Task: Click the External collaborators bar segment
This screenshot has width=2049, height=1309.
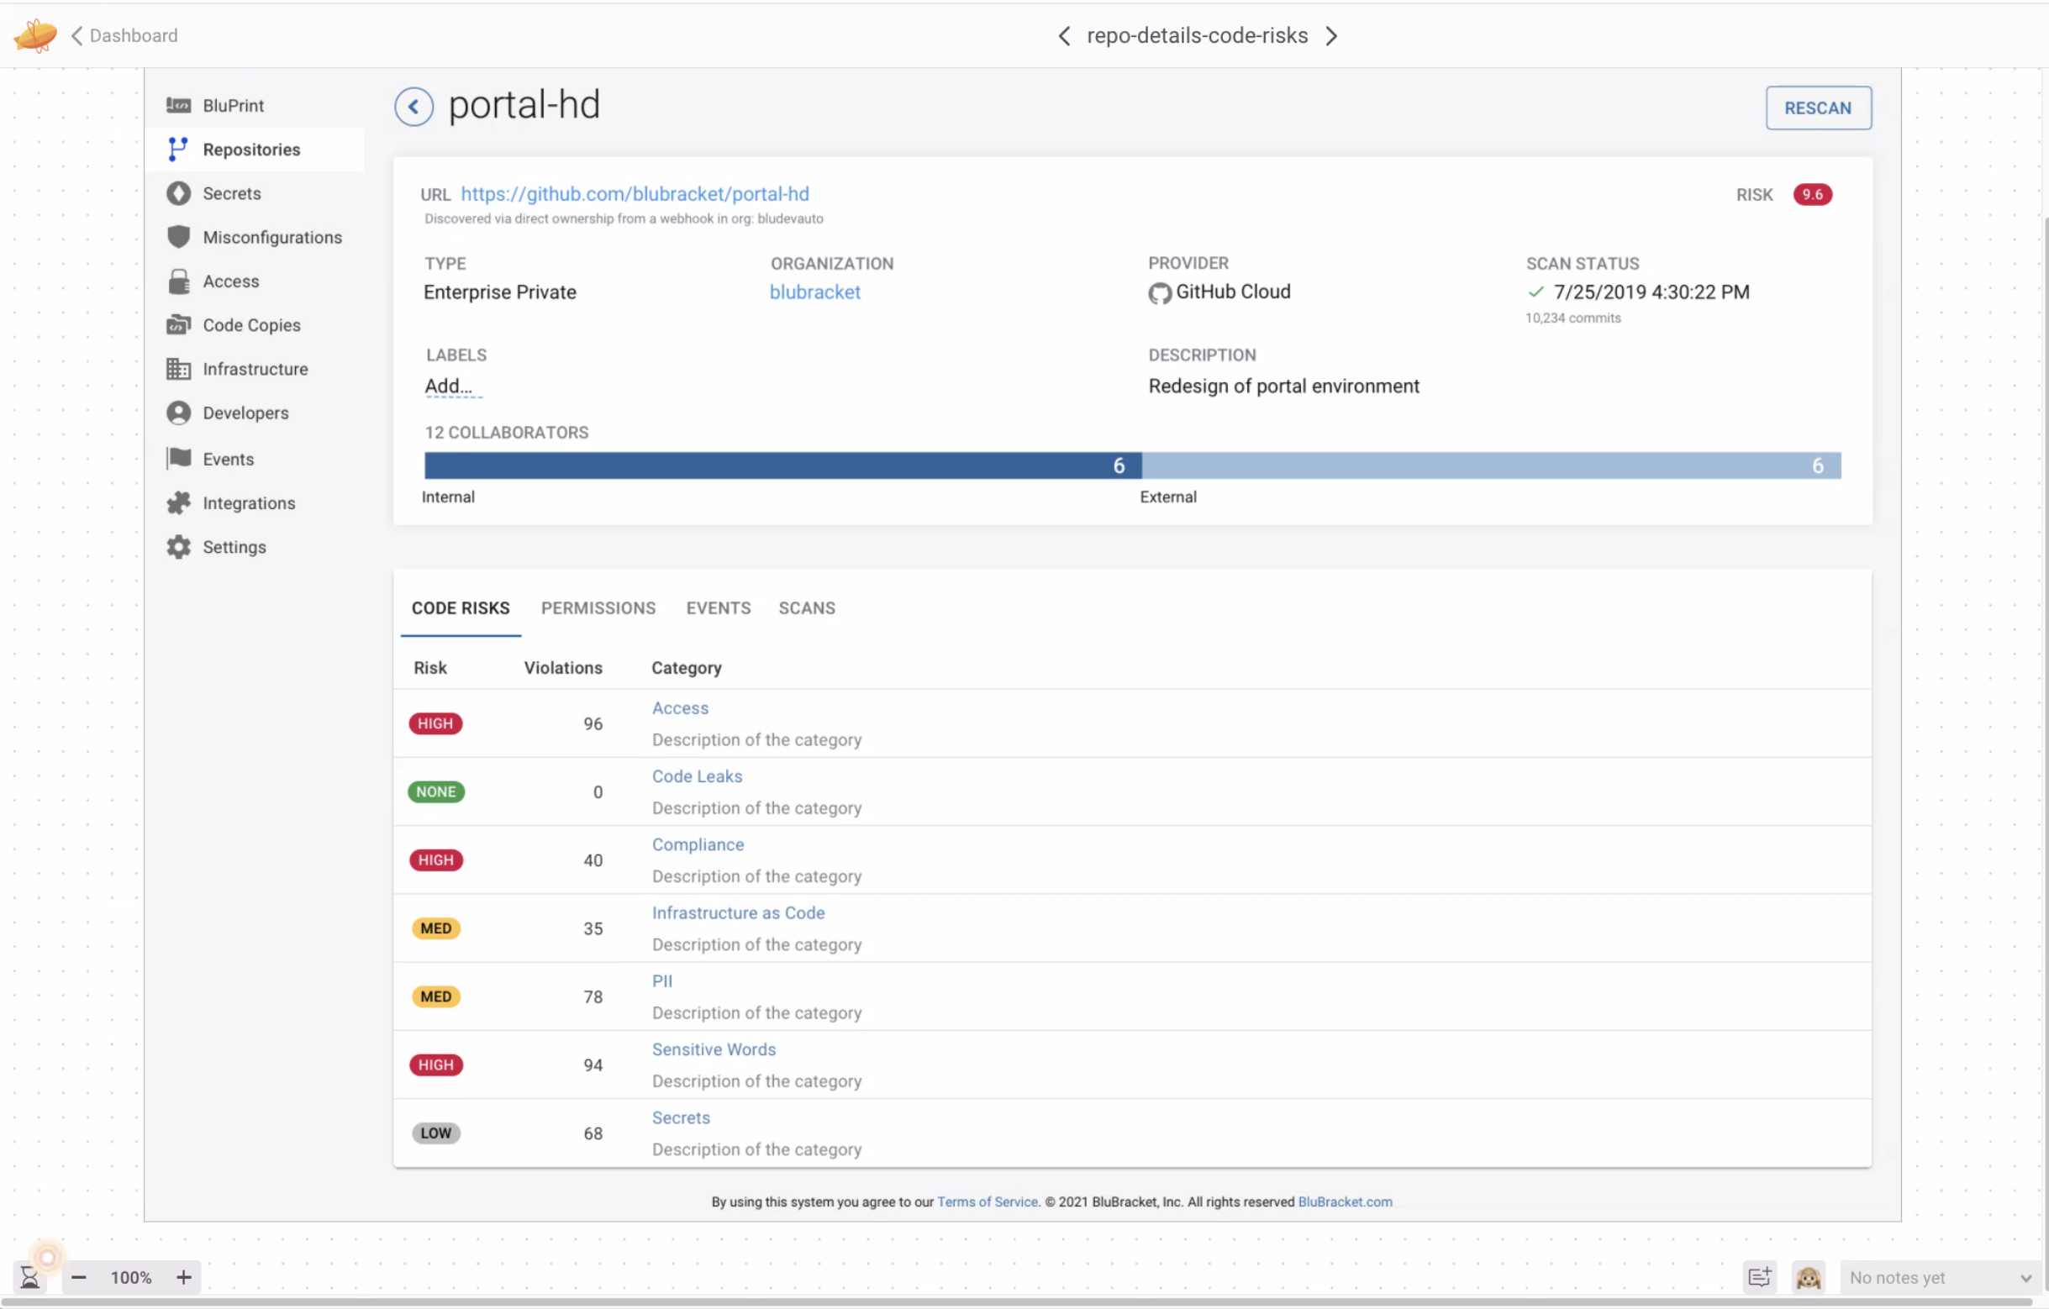Action: 1491,465
